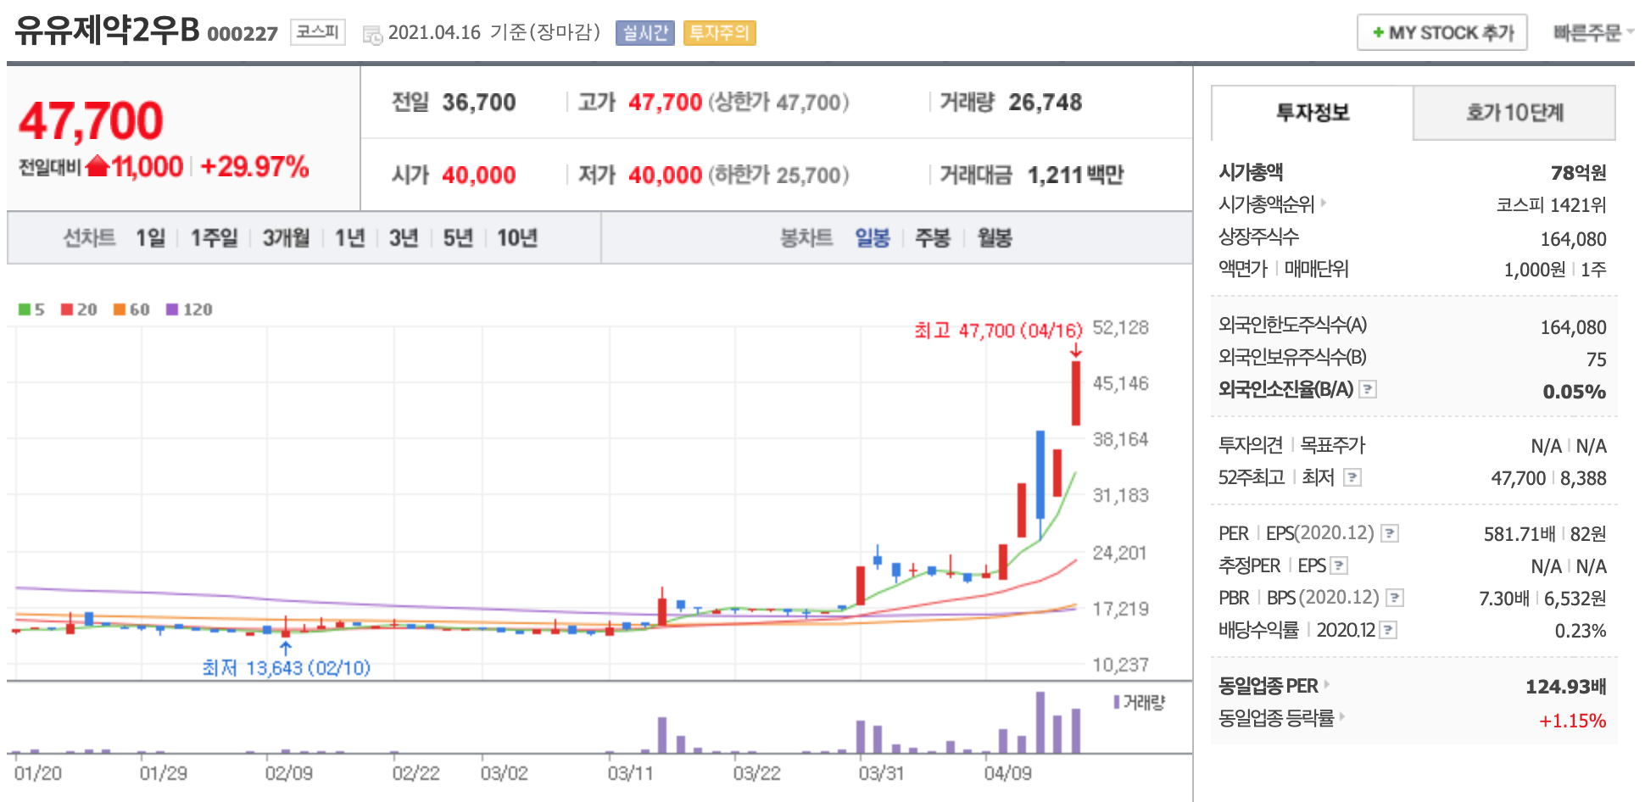
Task: Select the 주봉 candle chart
Action: pos(933,237)
